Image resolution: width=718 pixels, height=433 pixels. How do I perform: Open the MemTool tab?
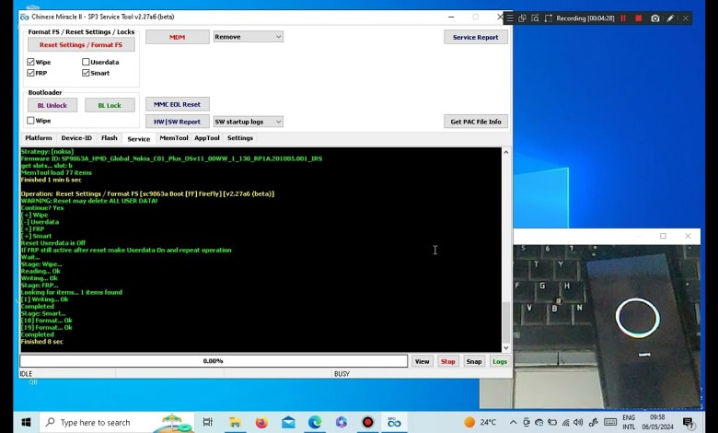(174, 138)
